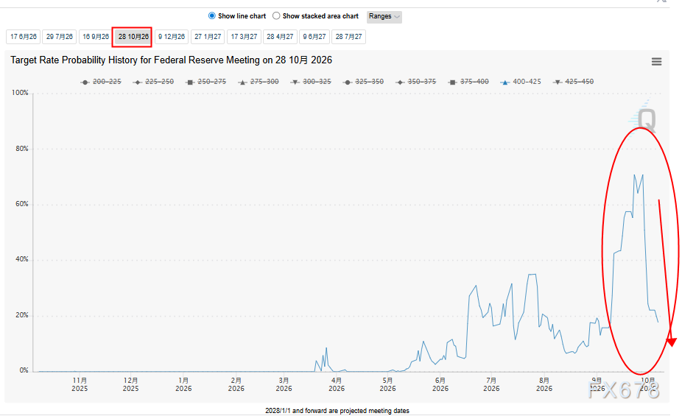Click the 40% y-axis label
682x416 pixels.
tap(22, 259)
